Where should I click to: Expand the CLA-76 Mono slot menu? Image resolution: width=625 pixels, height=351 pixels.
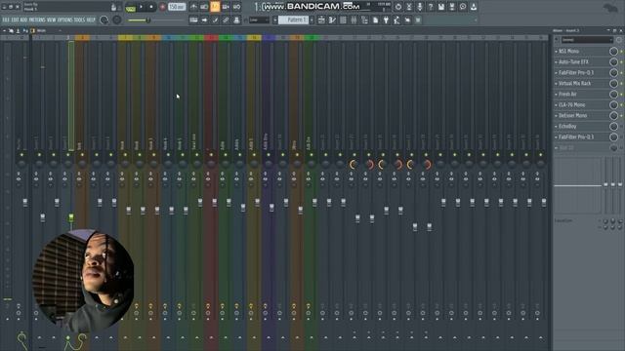pyautogui.click(x=556, y=105)
